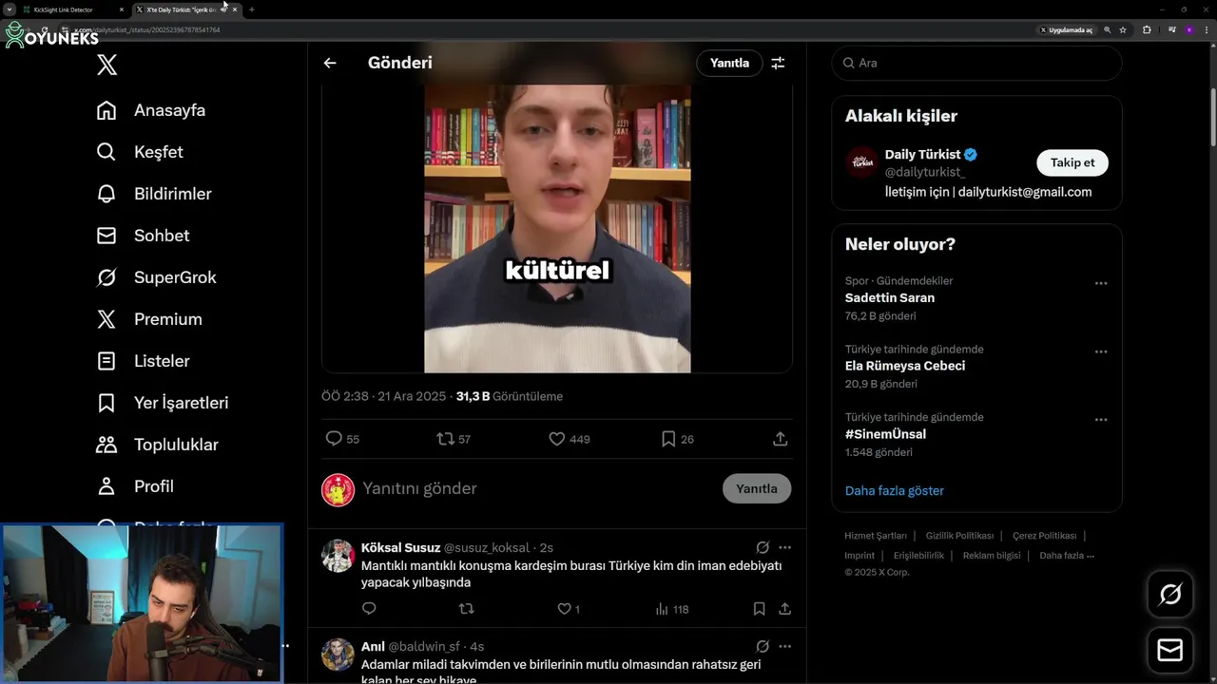Open new browser tab with plus

click(x=252, y=9)
